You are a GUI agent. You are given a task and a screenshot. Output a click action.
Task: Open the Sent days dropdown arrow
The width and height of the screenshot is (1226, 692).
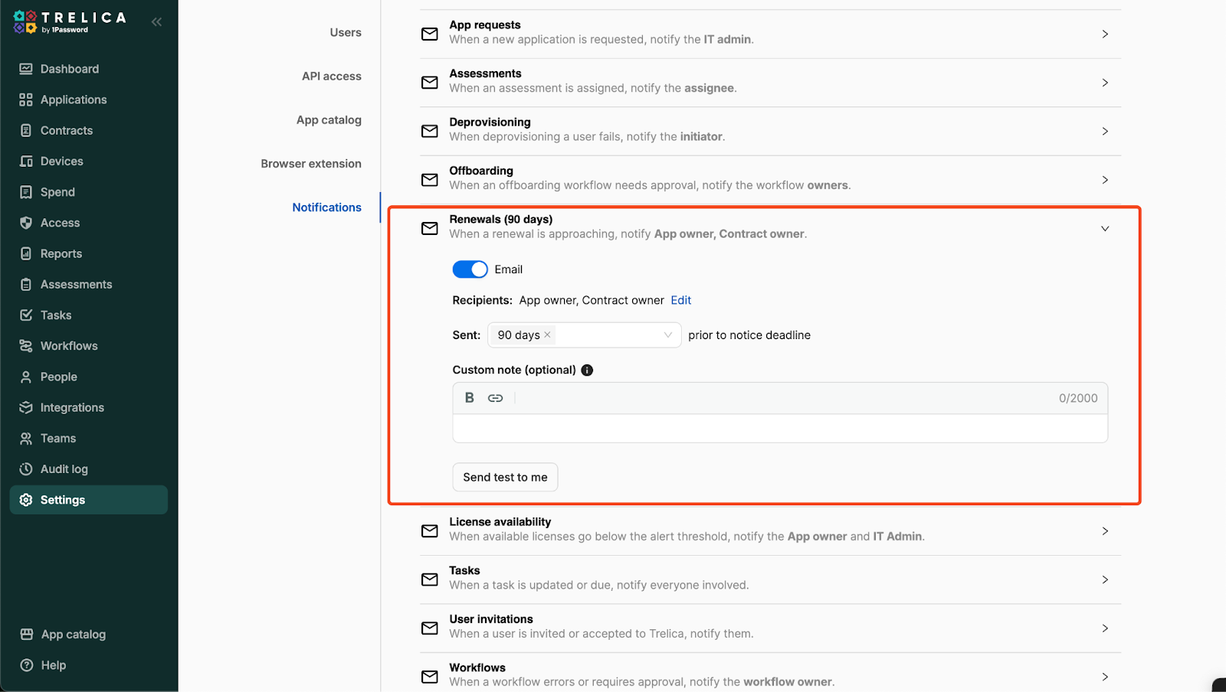point(667,335)
